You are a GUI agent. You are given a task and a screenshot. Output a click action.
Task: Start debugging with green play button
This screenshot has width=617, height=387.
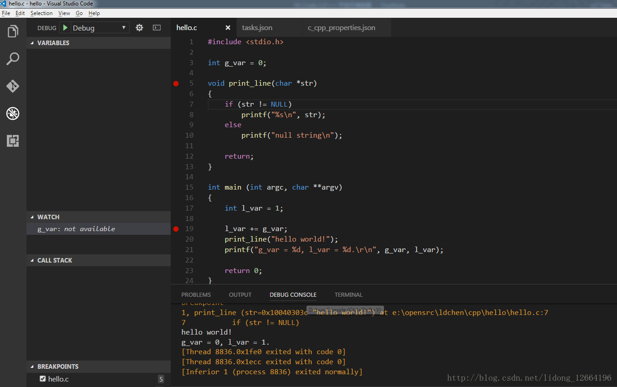65,28
